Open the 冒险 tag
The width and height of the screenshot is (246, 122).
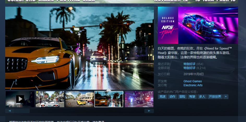pos(182,97)
